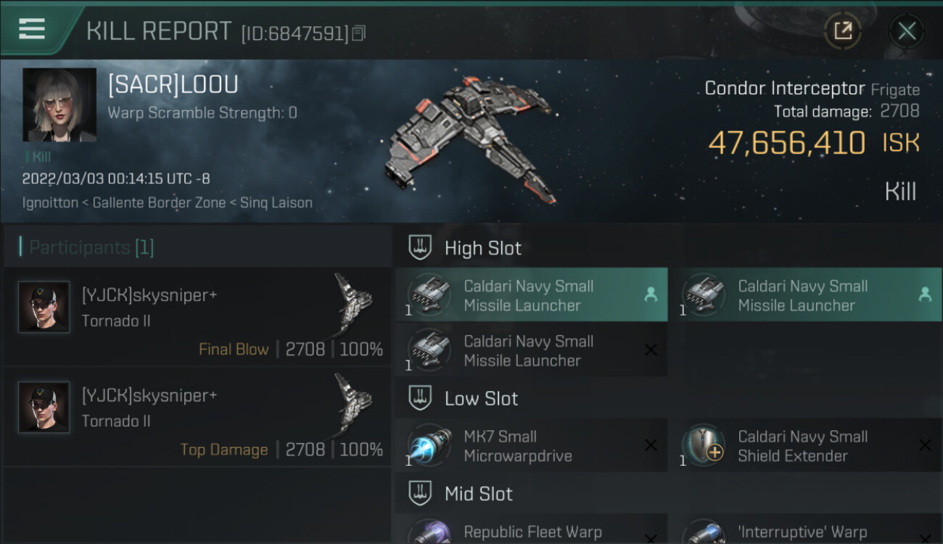Click the Ignoitton system location link
Viewport: 943px width, 544px height.
pyautogui.click(x=50, y=203)
